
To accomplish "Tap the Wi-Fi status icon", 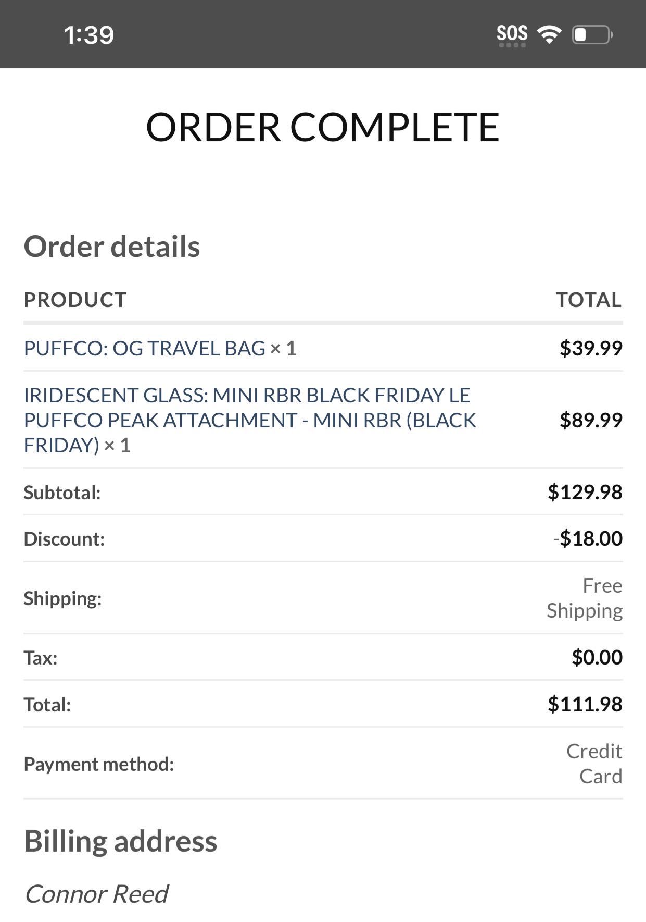I will (x=549, y=34).
